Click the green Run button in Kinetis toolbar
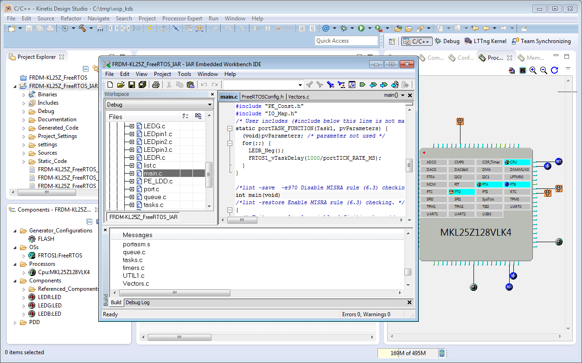 361,29
